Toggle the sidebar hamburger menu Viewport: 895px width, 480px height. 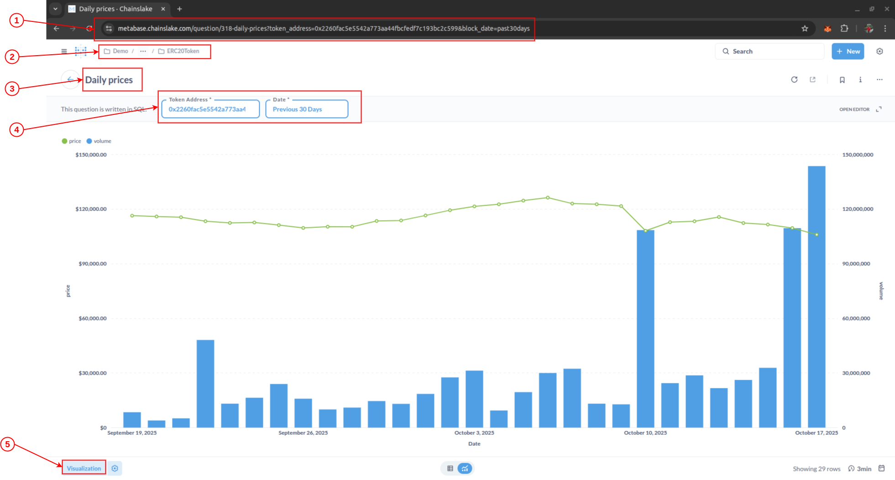[64, 52]
